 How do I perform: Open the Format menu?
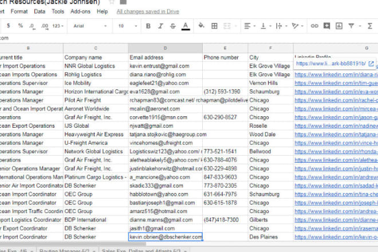[x=19, y=11]
